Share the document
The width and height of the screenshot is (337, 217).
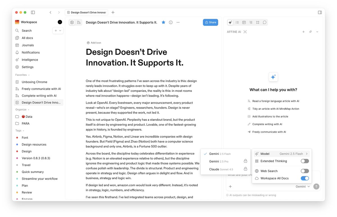point(211,22)
